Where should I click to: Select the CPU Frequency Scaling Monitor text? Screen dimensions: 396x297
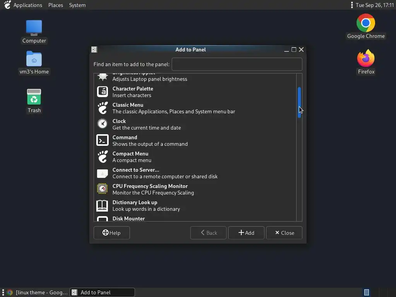(150, 186)
